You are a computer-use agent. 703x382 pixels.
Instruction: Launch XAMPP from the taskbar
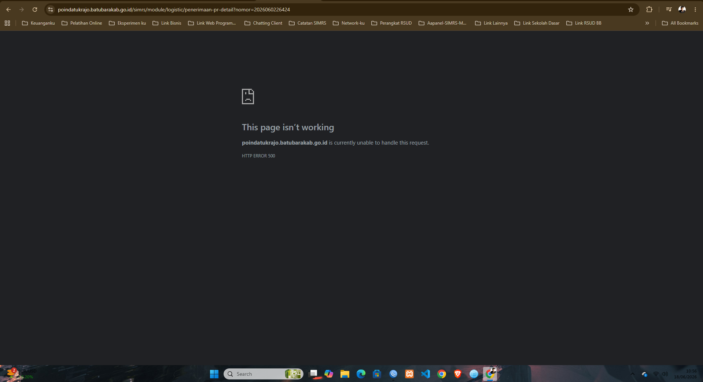pos(409,374)
